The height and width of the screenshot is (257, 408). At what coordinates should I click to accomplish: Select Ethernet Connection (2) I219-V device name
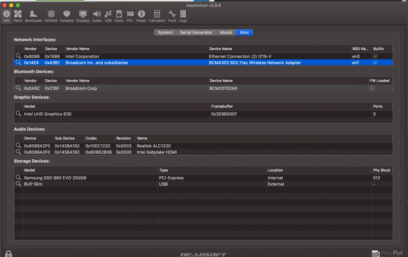(x=240, y=56)
